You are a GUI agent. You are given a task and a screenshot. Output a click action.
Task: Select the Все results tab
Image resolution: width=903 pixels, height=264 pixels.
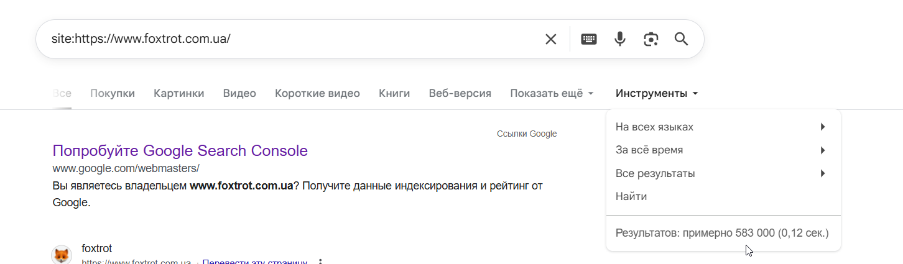pos(62,94)
